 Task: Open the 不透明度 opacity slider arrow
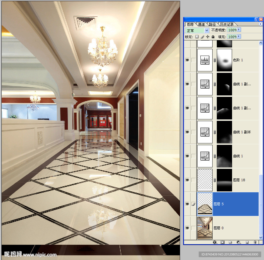(239, 30)
